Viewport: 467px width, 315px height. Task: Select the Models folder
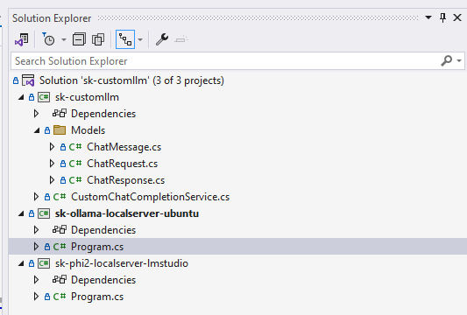[x=88, y=130]
